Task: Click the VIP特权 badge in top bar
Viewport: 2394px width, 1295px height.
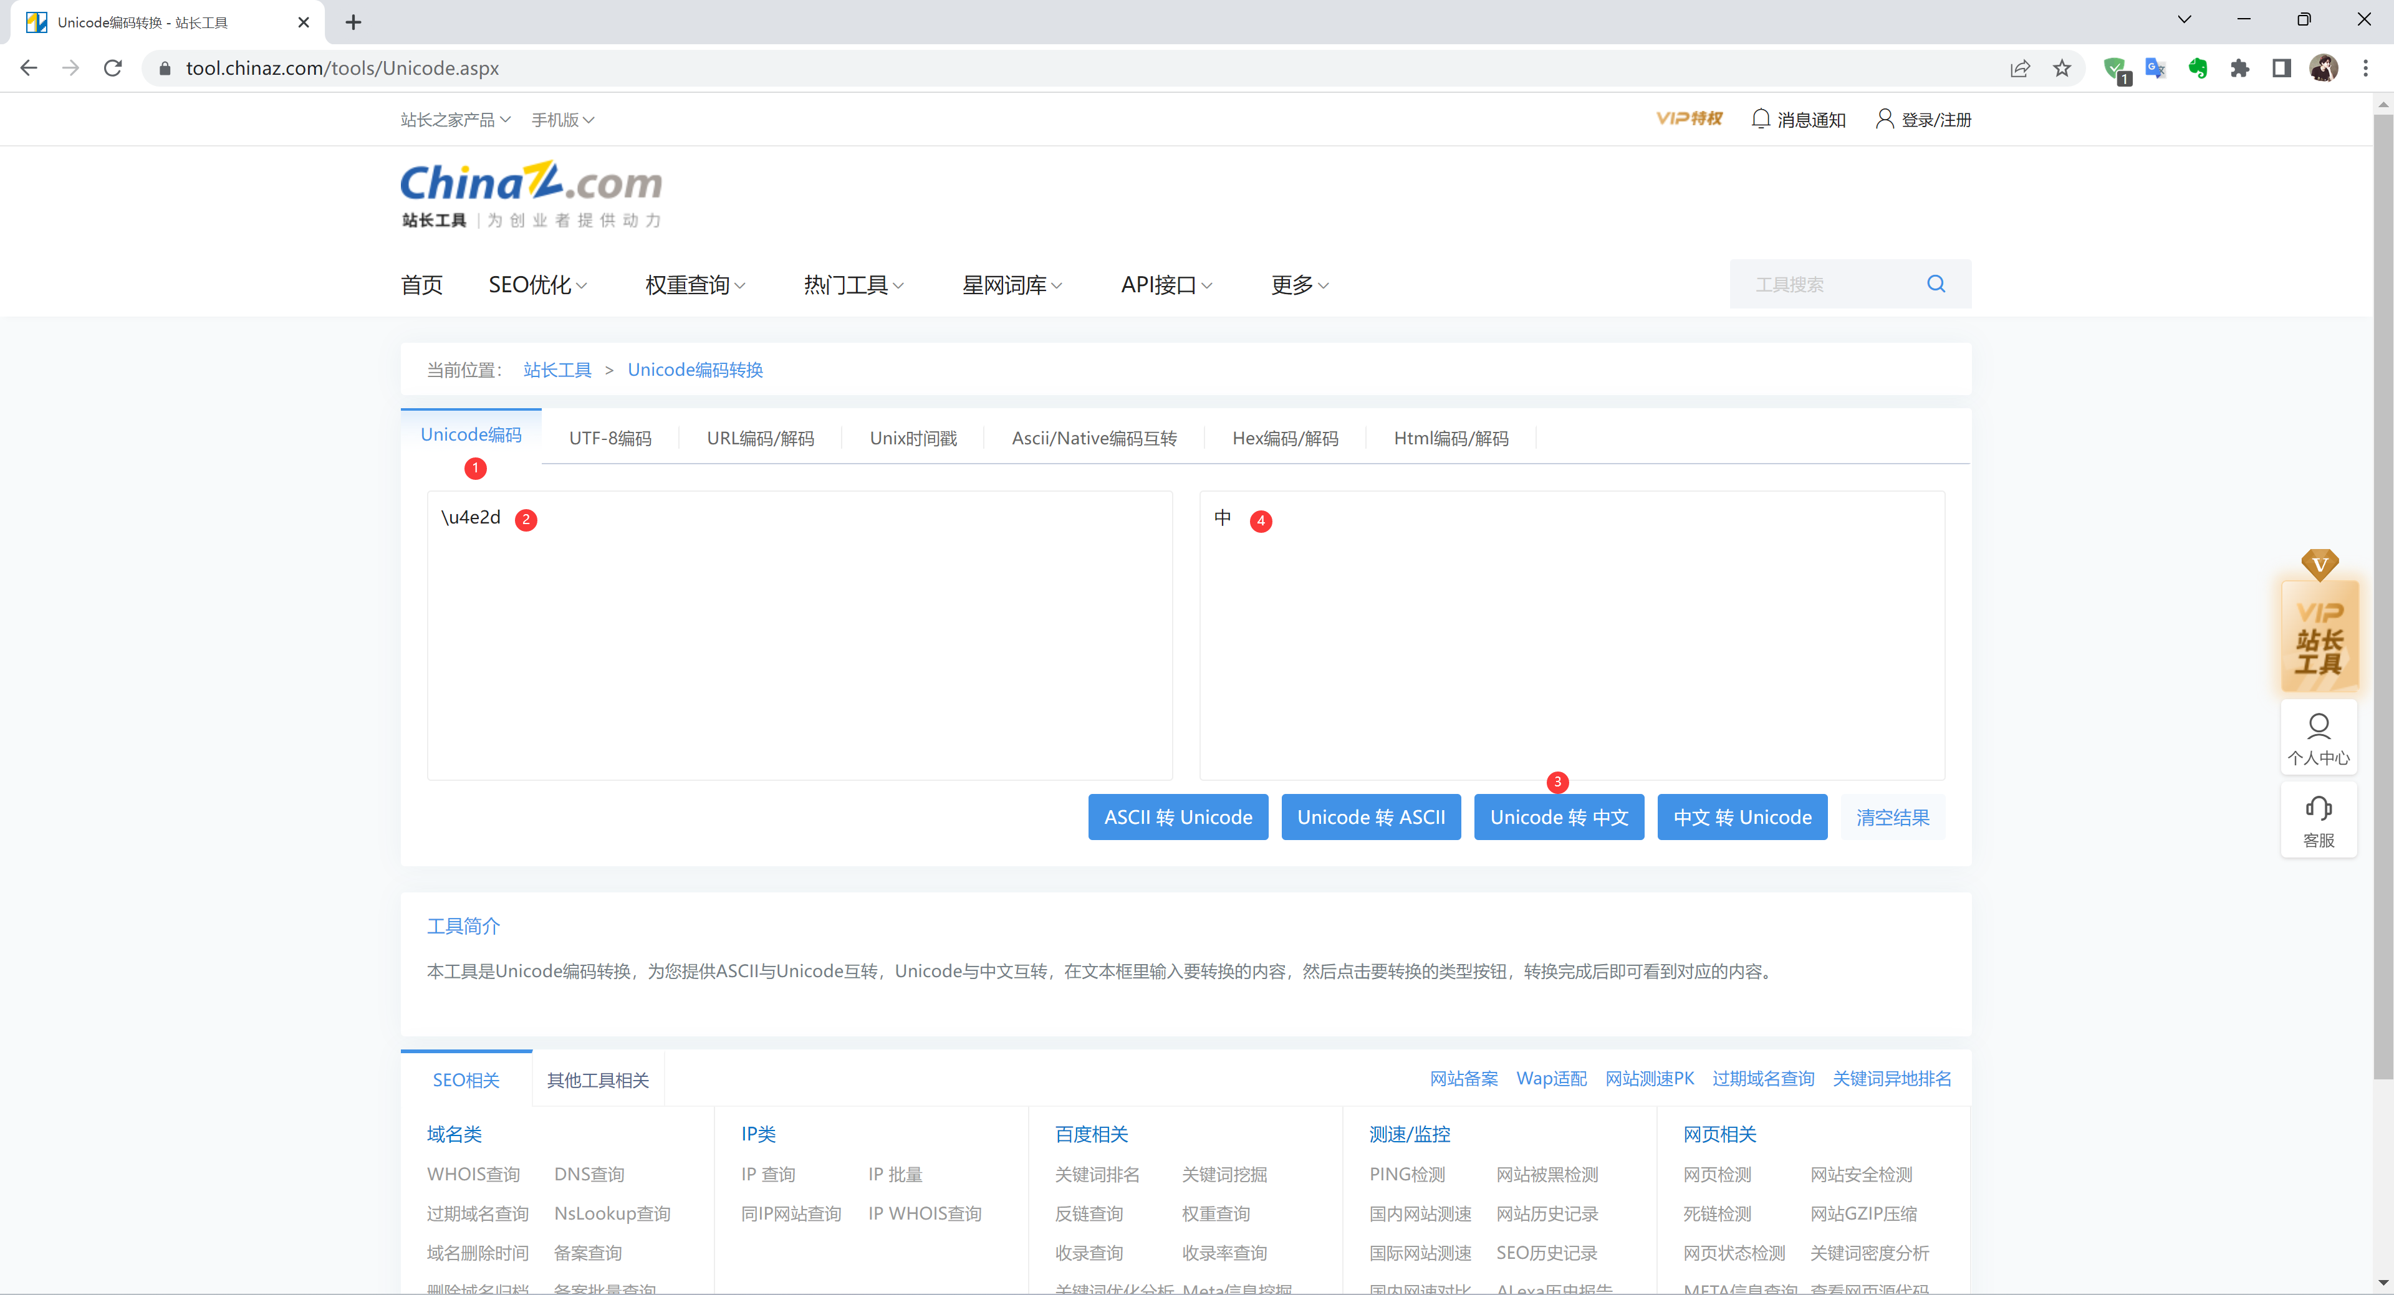Action: [1689, 119]
